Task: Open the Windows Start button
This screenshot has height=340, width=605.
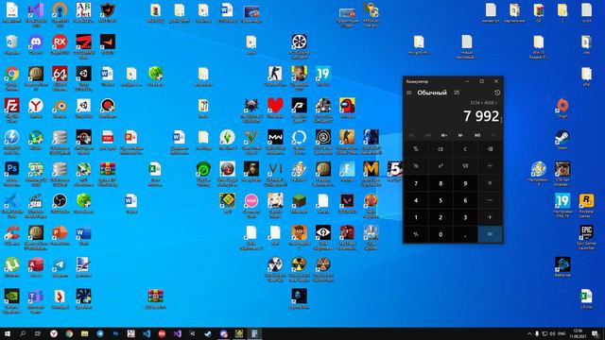Action: point(8,333)
